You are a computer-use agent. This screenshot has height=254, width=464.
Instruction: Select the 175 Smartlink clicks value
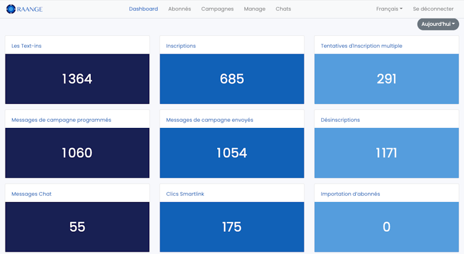click(232, 227)
